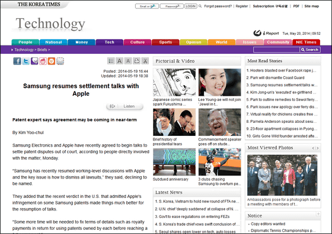The height and width of the screenshot is (234, 332).
Task: Open 'S. Korea, Vietnam to hold new round' news
Action: click(x=197, y=201)
